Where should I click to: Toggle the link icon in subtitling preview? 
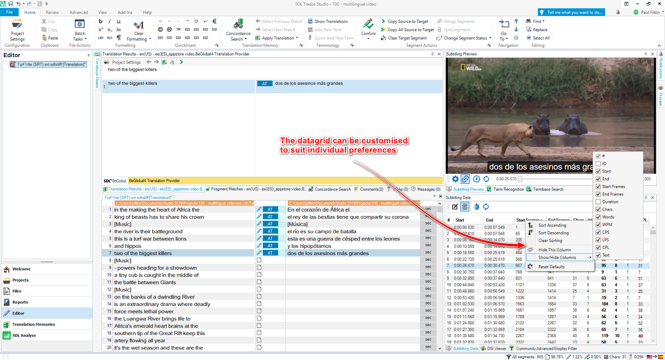[465, 179]
